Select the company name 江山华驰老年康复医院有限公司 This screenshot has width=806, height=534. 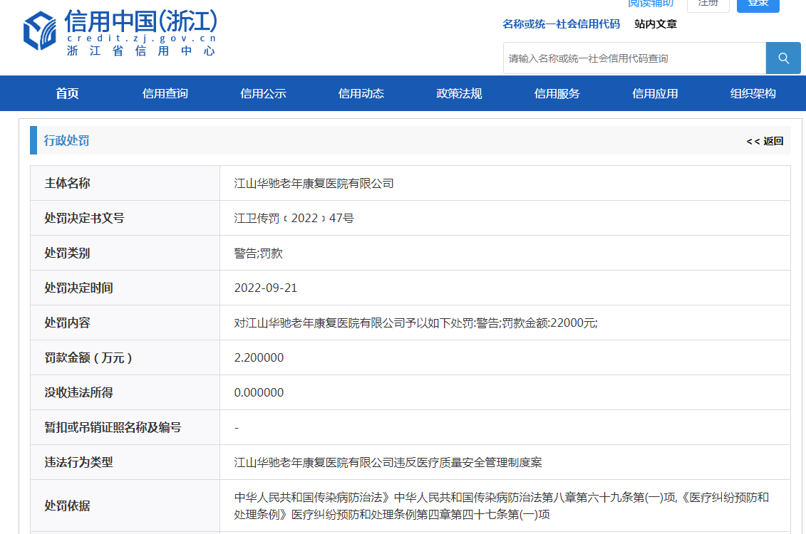click(314, 183)
